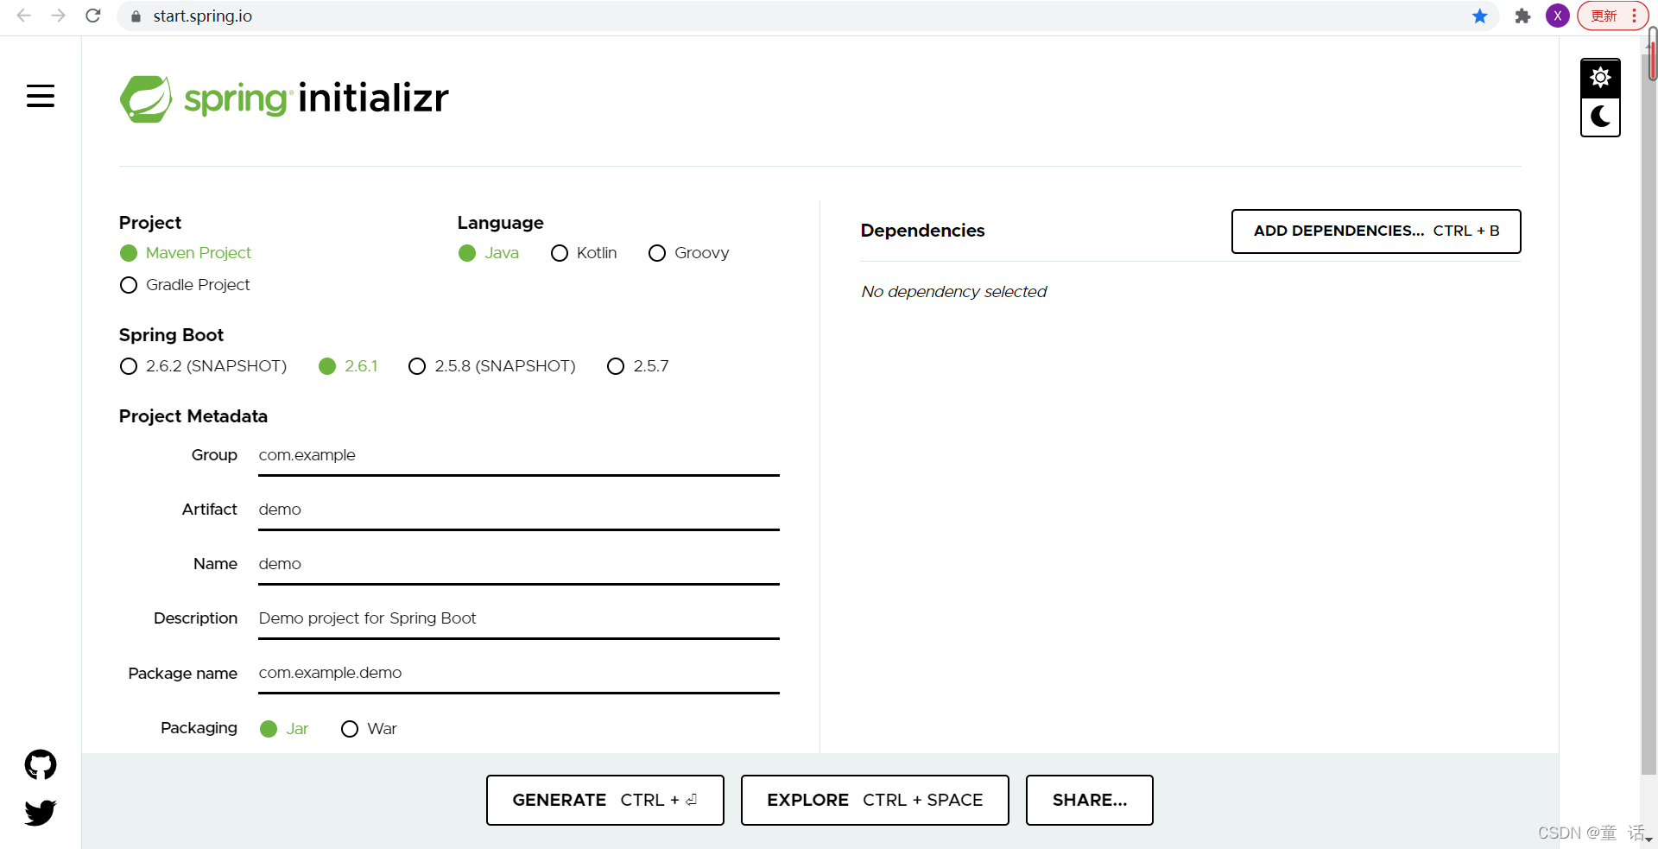Choose Java as the language

coord(489,253)
